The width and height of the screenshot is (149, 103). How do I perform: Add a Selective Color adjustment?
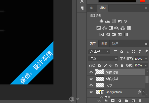120,35
